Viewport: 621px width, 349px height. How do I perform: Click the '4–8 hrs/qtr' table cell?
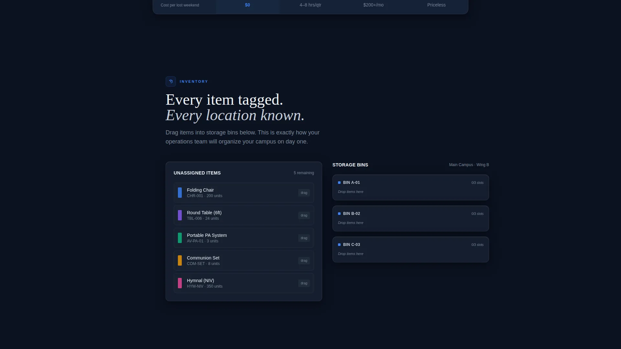(310, 5)
